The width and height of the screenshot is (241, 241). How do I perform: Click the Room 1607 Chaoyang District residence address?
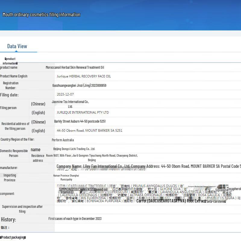[x=92, y=158]
